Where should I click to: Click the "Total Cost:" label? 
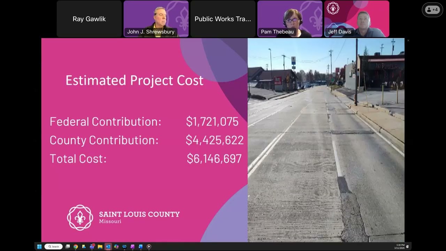click(x=78, y=159)
